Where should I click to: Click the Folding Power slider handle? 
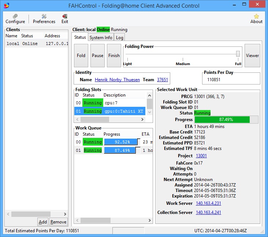(x=238, y=54)
